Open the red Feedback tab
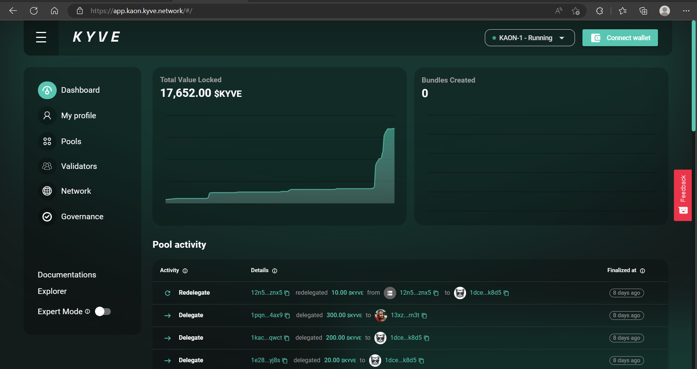The width and height of the screenshot is (697, 369). coord(683,195)
